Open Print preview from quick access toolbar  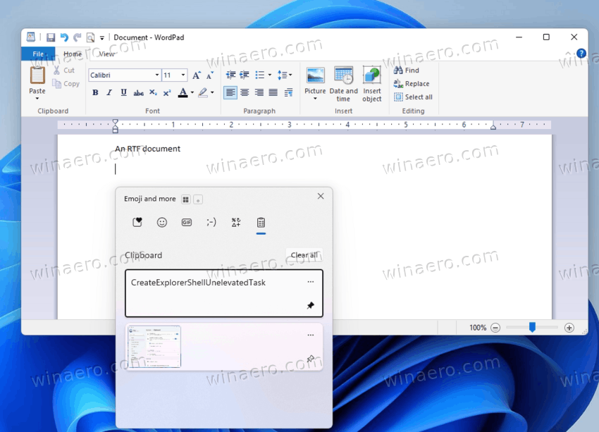[90, 37]
